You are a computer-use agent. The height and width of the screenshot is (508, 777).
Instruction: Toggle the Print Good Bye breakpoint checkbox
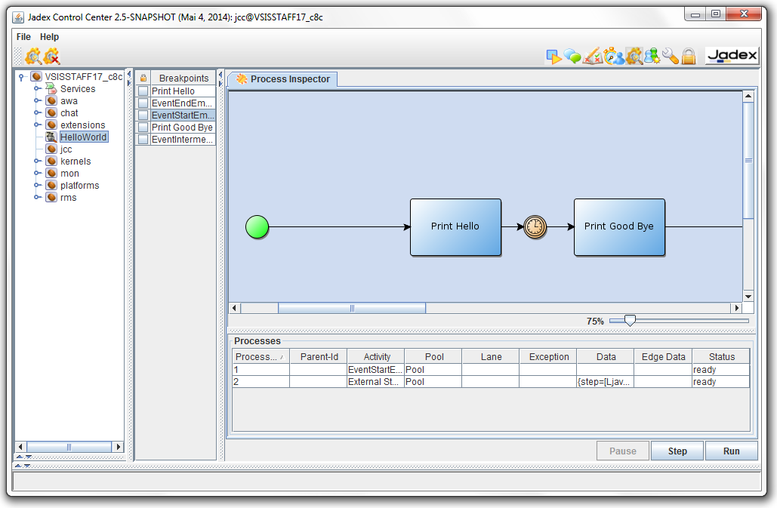(143, 128)
